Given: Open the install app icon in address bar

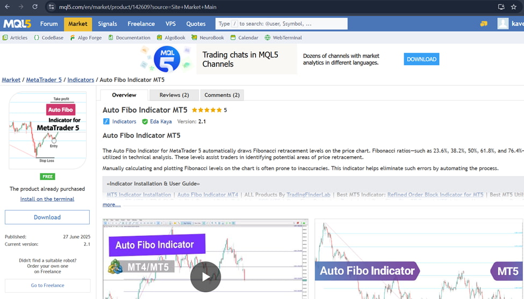Looking at the screenshot, I should 501,6.
